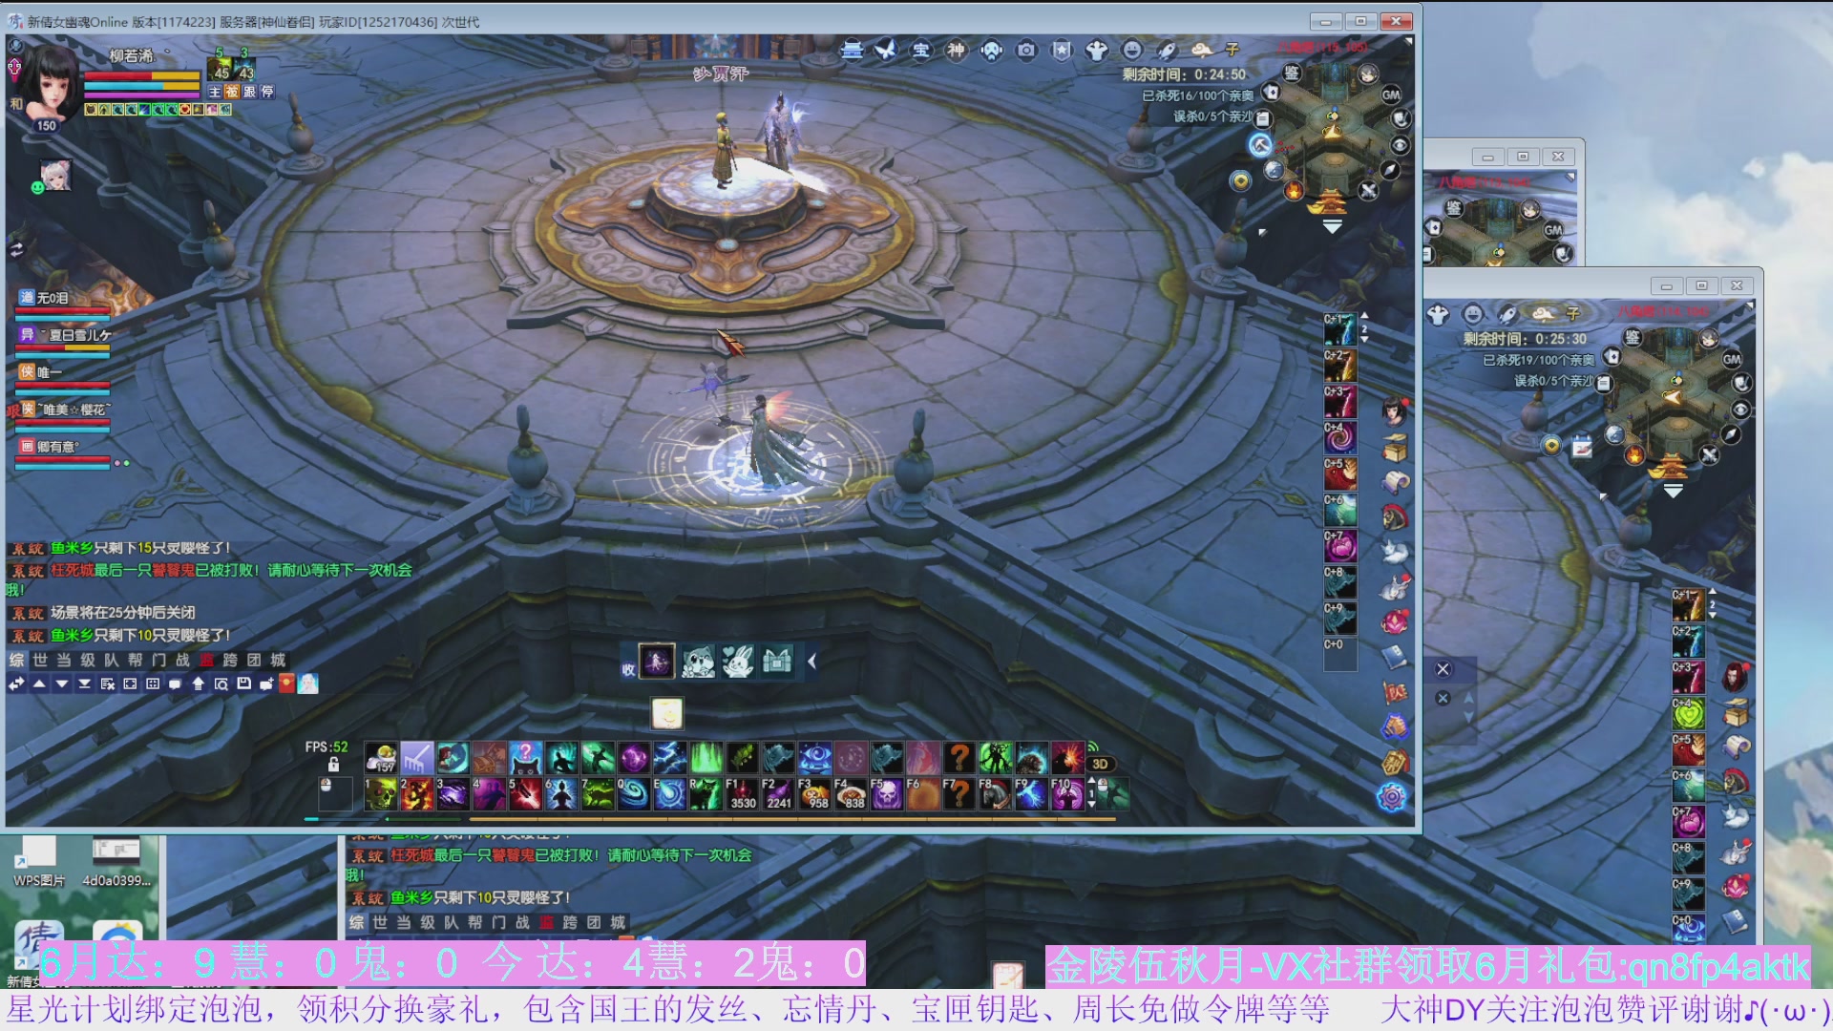Screen dimensions: 1833x1031
Task: Click the blue eye skill in upper row
Action: (x=814, y=758)
